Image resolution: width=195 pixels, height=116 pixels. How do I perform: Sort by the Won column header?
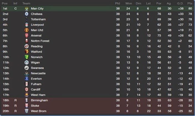click(x=129, y=3)
